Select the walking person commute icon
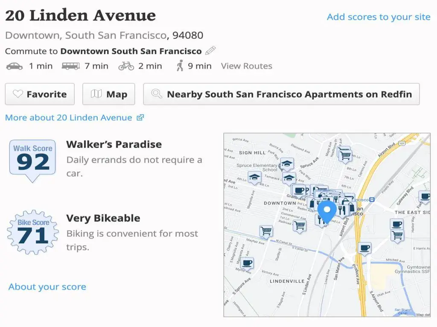 pos(180,66)
